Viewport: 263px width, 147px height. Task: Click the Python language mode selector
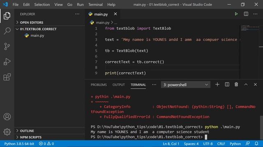click(x=235, y=143)
